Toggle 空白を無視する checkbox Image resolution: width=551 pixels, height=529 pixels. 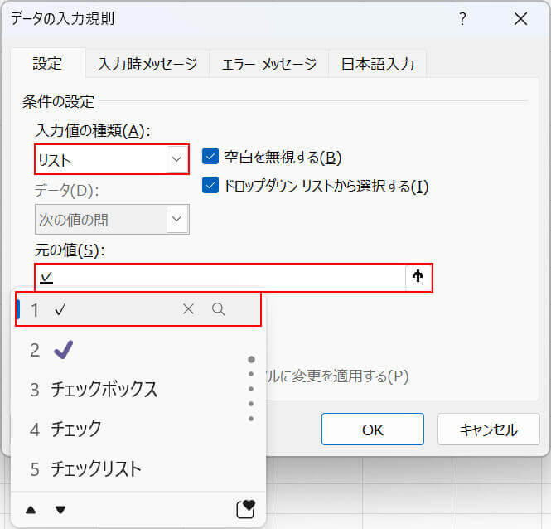(210, 157)
